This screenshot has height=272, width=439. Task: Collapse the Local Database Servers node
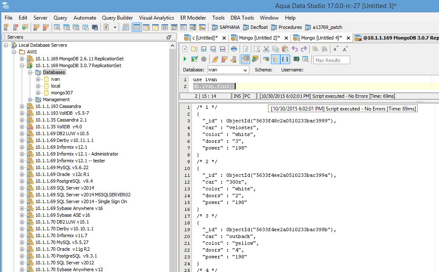[x=6, y=45]
